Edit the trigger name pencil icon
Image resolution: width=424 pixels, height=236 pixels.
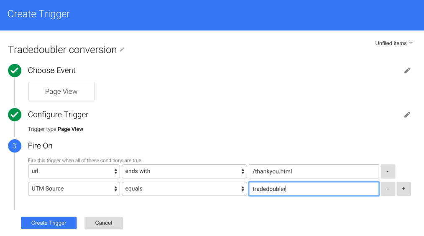122,49
